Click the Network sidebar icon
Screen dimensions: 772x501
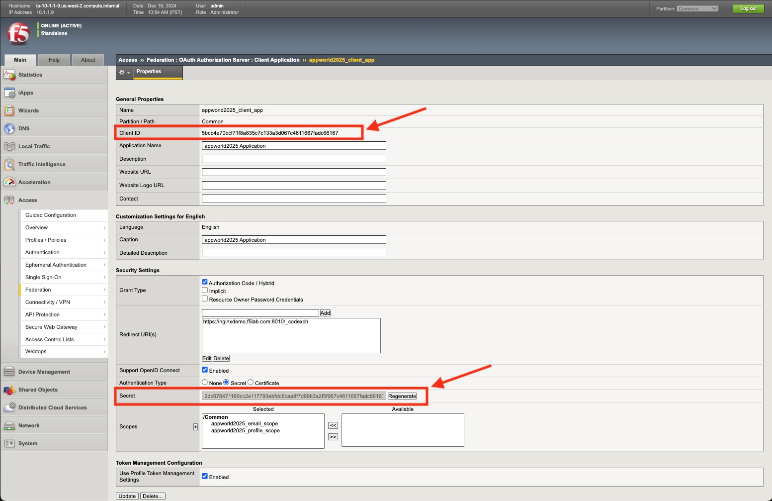[9, 425]
